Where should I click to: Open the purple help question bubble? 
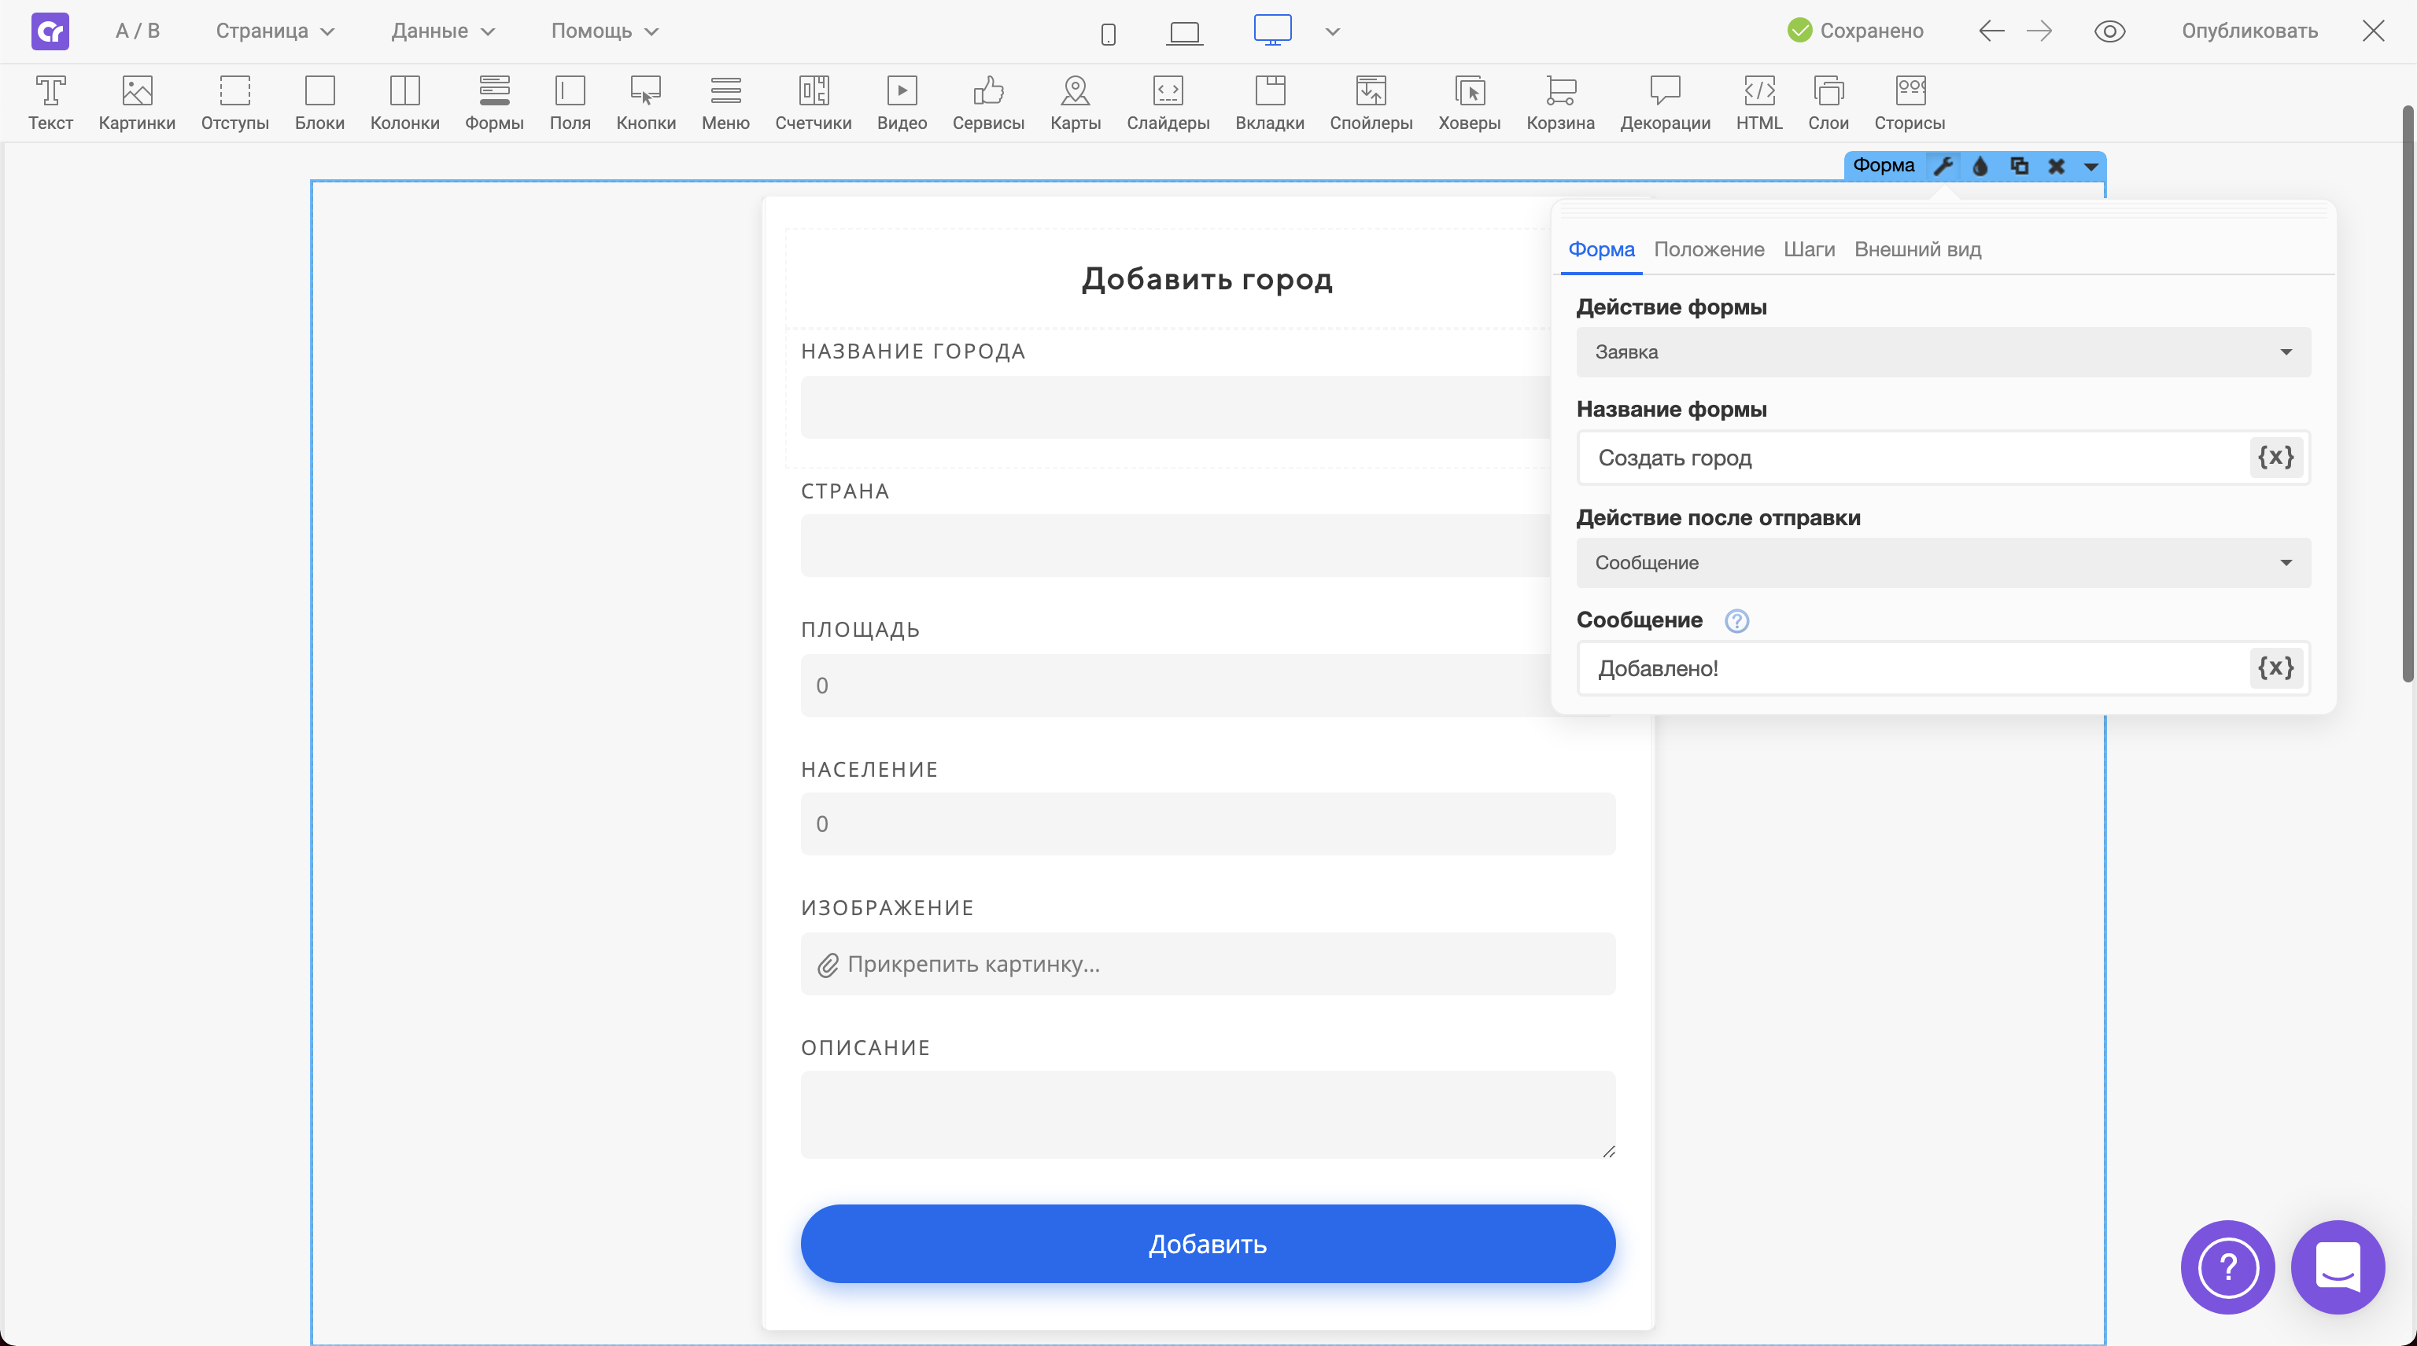(2227, 1267)
